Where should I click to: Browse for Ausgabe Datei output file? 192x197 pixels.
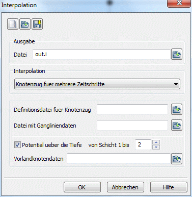tap(177, 54)
